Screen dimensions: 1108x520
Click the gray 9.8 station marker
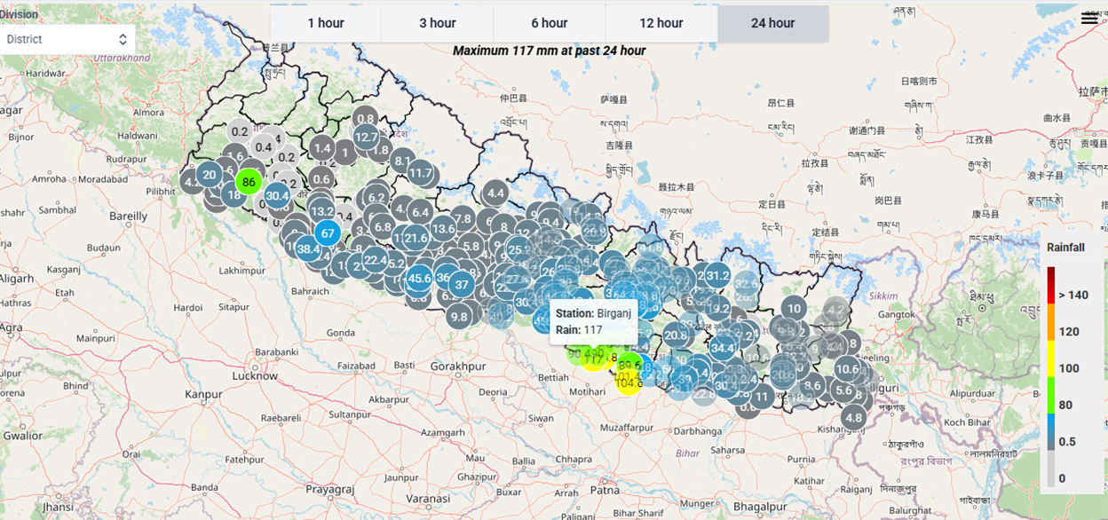click(459, 316)
